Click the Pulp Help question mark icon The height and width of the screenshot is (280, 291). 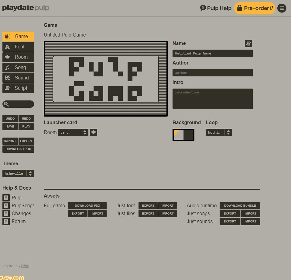coord(203,8)
